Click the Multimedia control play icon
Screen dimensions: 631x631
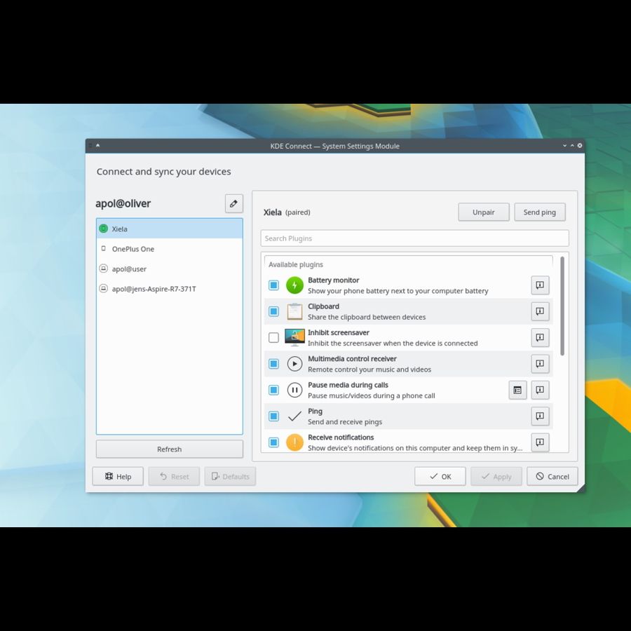(294, 364)
